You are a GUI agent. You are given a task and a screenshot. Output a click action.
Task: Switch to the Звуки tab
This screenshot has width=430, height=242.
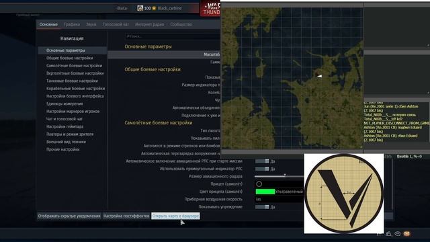point(91,24)
